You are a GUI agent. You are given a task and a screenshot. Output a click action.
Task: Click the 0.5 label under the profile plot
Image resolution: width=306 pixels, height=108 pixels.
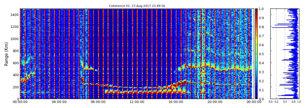click(285, 102)
